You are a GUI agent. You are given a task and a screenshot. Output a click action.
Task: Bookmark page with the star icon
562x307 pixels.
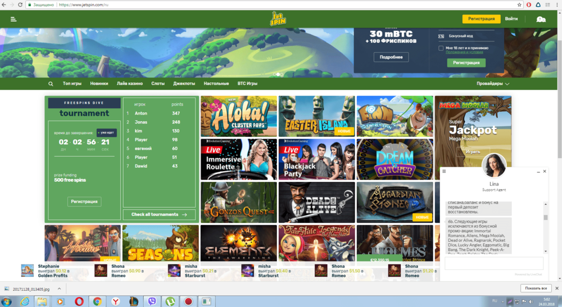coord(519,4)
